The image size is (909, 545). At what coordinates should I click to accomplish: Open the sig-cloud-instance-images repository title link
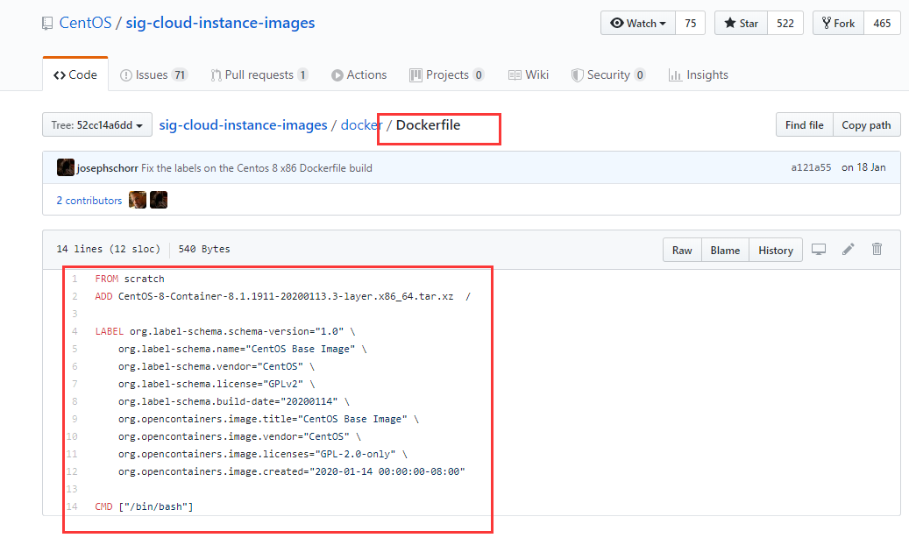(x=220, y=23)
